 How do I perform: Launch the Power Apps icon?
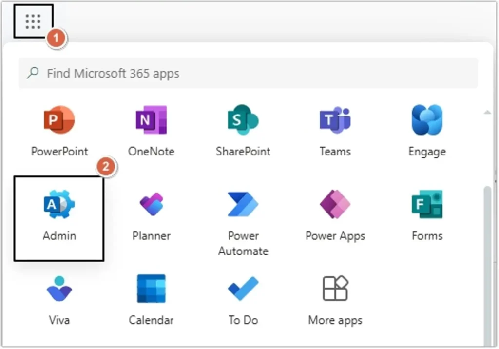click(335, 204)
